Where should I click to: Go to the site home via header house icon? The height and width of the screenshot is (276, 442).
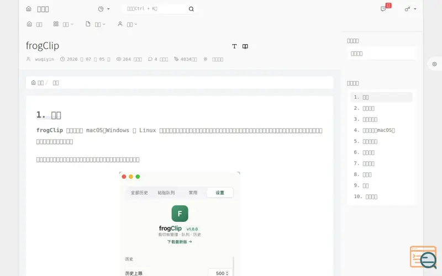click(x=29, y=9)
